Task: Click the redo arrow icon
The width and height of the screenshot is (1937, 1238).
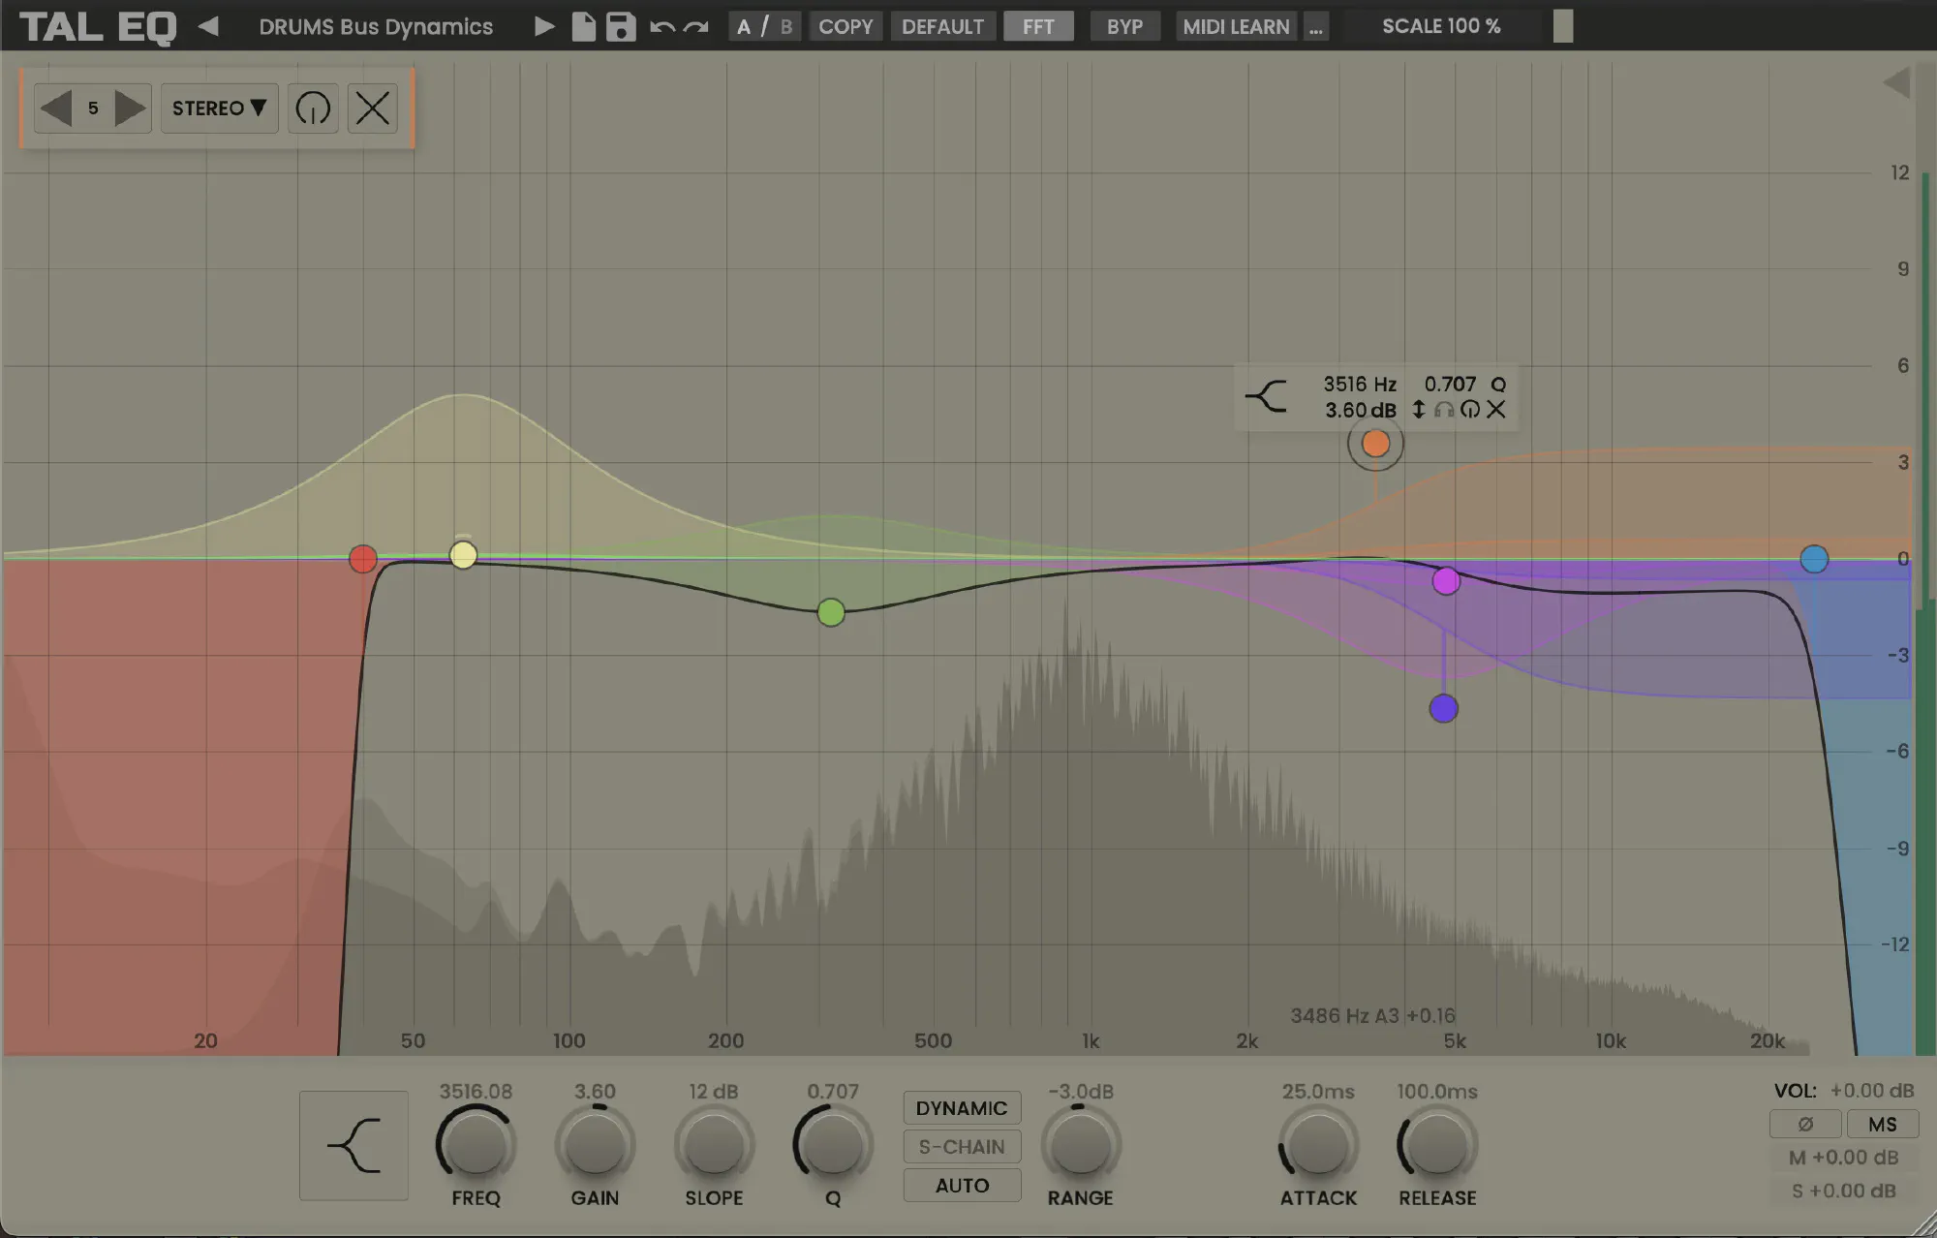Action: pos(696,26)
